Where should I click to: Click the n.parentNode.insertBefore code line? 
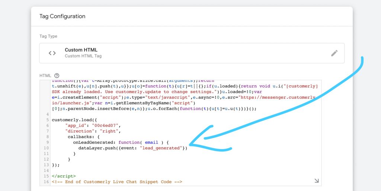pos(154,109)
